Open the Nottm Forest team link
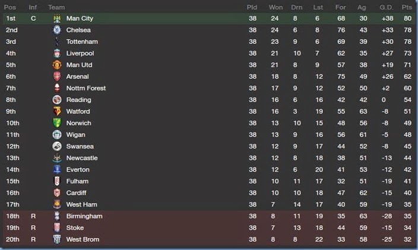The image size is (418, 250). [x=85, y=88]
